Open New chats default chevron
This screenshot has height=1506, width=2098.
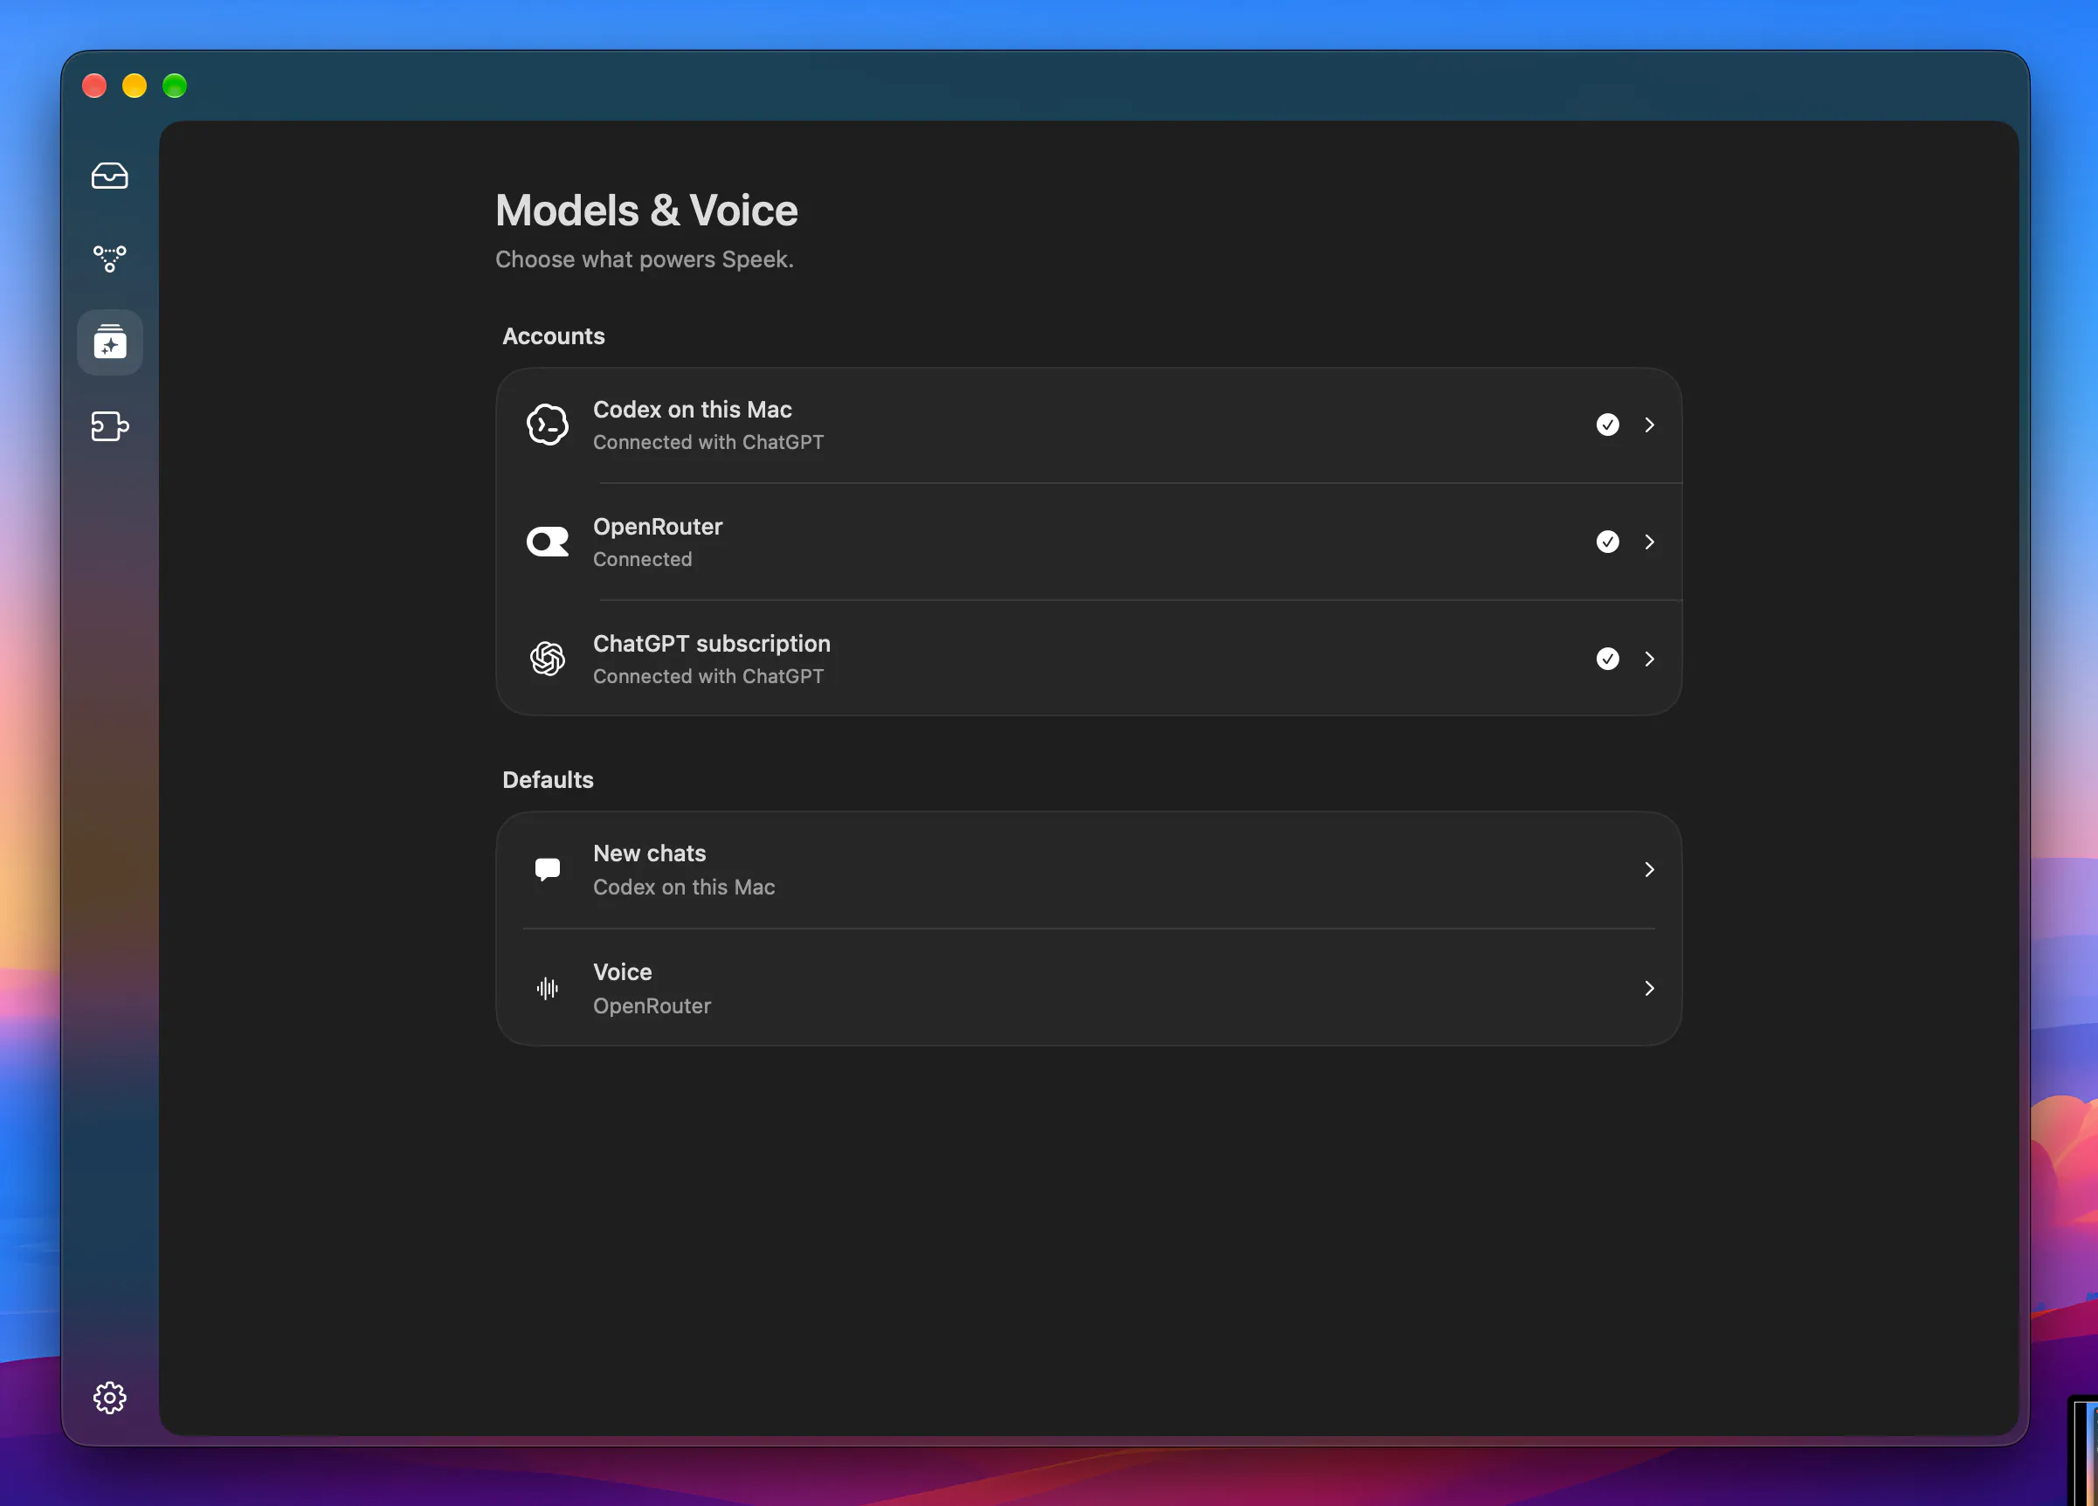point(1649,869)
